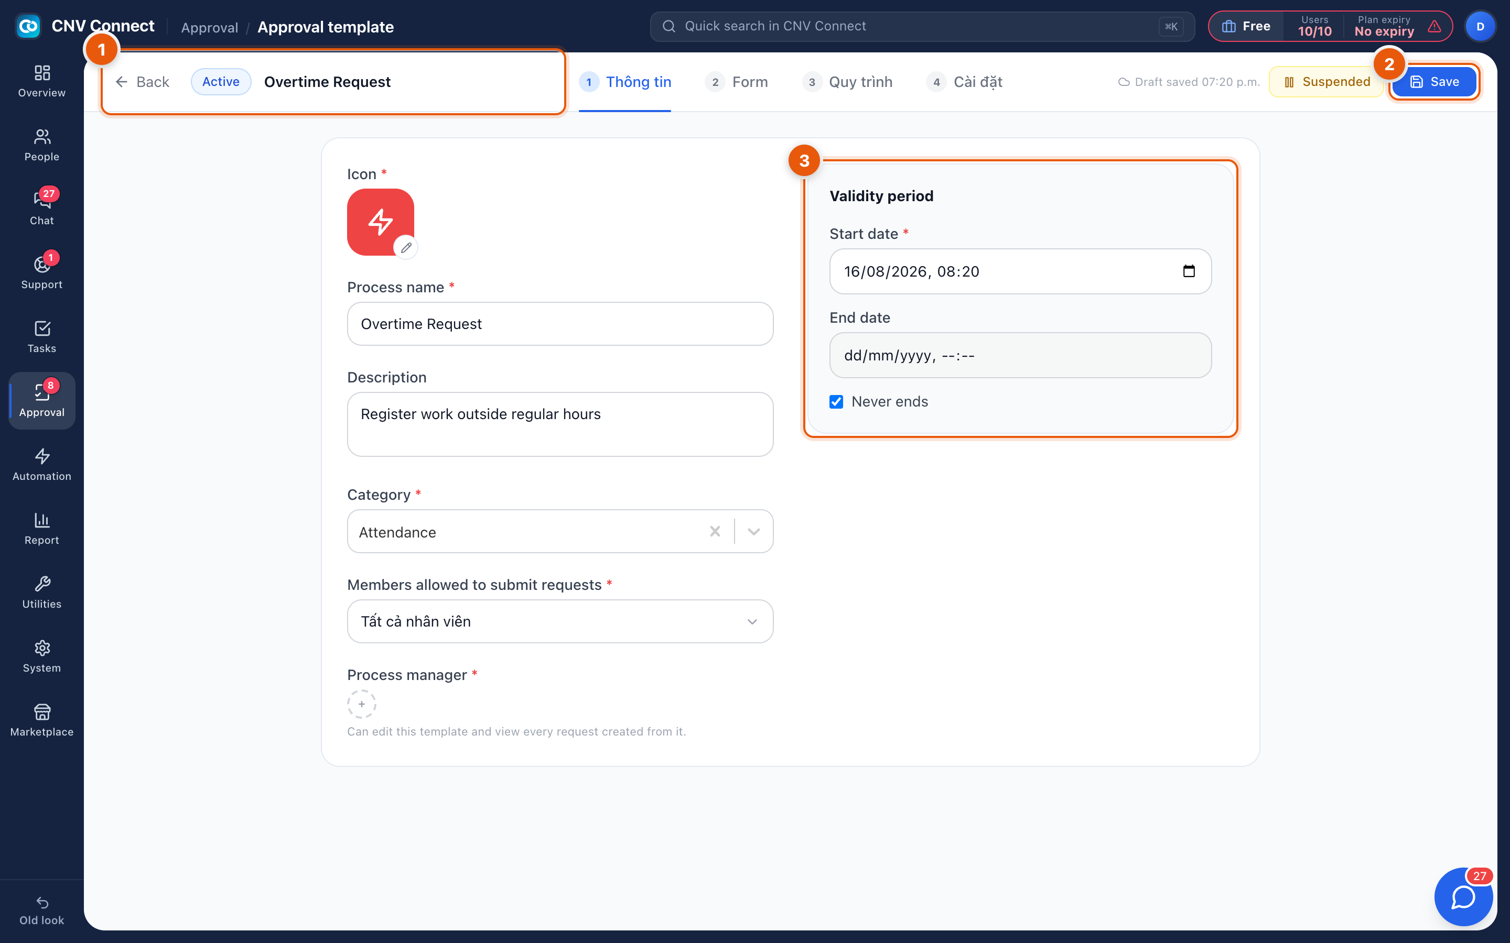The image size is (1510, 943).
Task: Open the Utilities section
Action: tap(42, 593)
